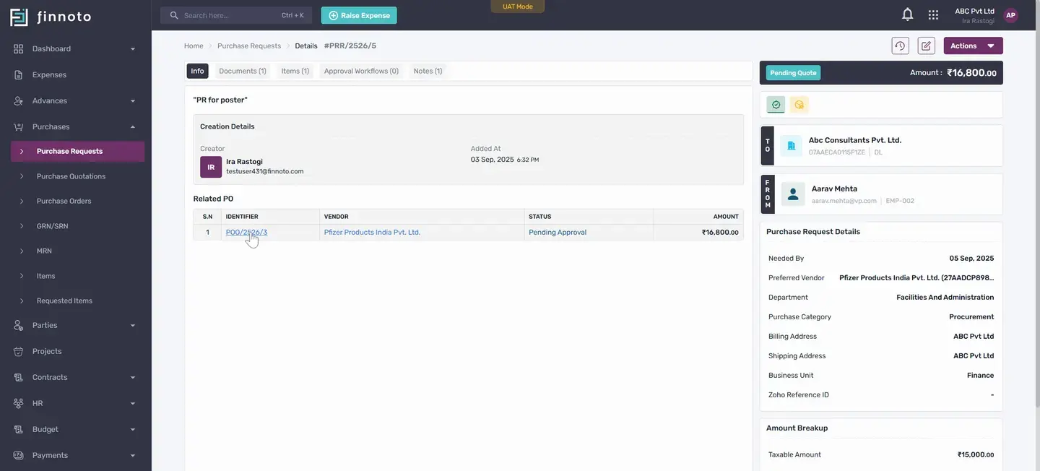Click the ABC Pvt Ltd company name

point(974,11)
